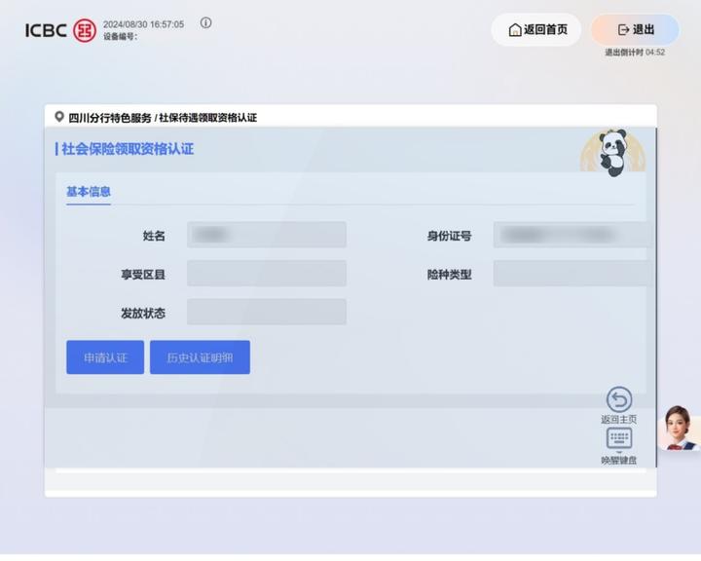This screenshot has height=561, width=701.
Task: Click the ICBC bank logo
Action: point(60,30)
